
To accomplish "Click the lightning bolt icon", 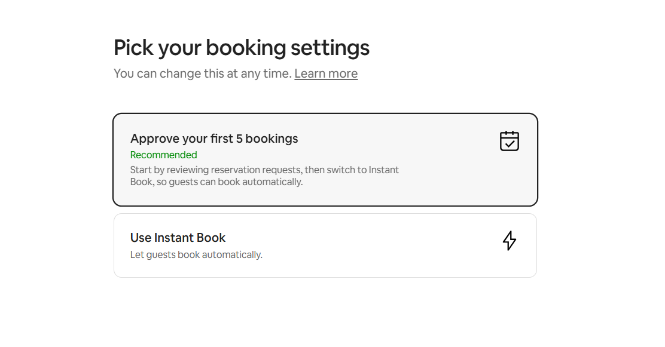I will click(509, 240).
